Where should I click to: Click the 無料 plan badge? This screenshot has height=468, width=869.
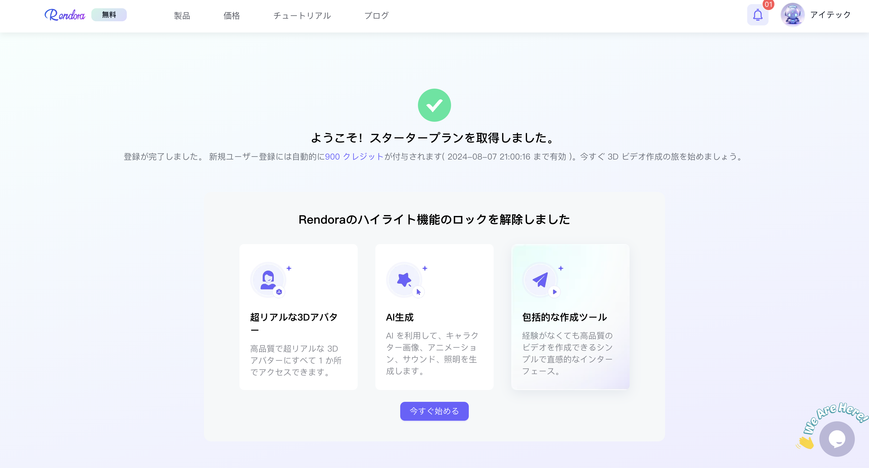[109, 15]
